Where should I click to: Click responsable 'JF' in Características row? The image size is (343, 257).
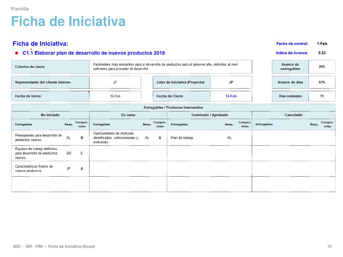68,169
